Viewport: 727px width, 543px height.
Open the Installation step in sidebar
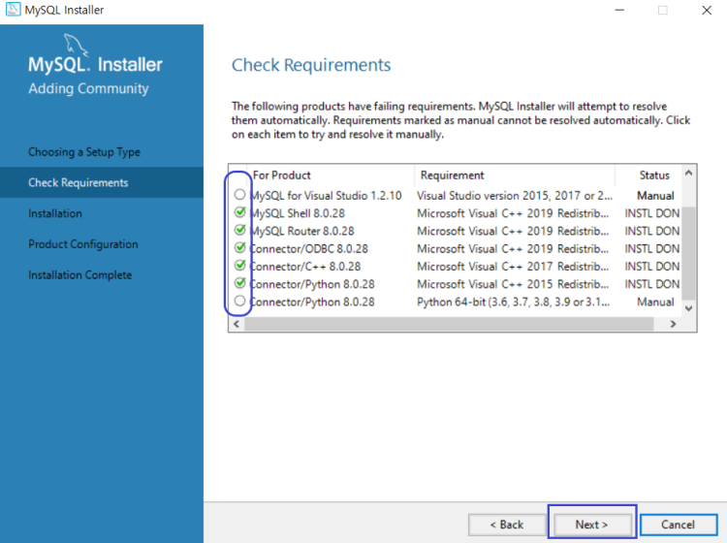click(55, 213)
